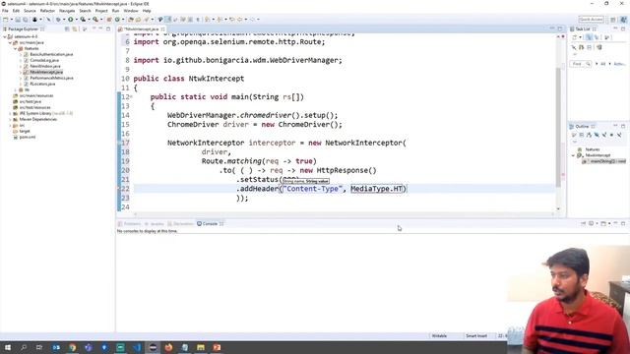Select the NtwkIntercept.java editor tab
This screenshot has width=630, height=354.
click(141, 29)
